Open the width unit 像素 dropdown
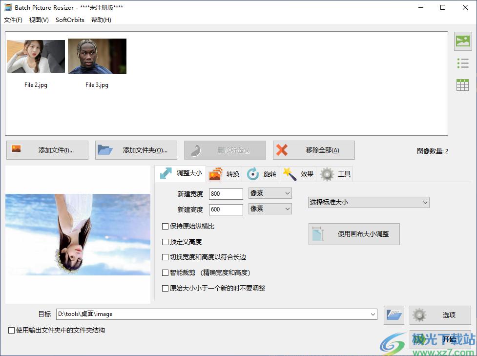 pos(270,193)
